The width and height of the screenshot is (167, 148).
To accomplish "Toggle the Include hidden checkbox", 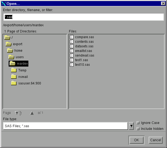I will point(138,129).
